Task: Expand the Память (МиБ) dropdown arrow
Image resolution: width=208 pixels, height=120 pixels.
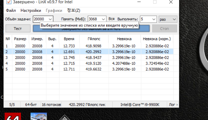Action: click(x=103, y=19)
